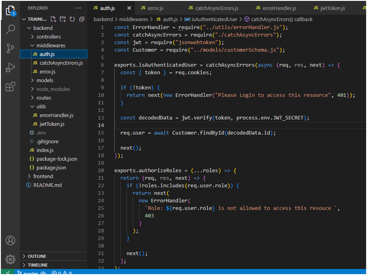
Task: Click the New File icon in Explorer
Action: pos(53,19)
